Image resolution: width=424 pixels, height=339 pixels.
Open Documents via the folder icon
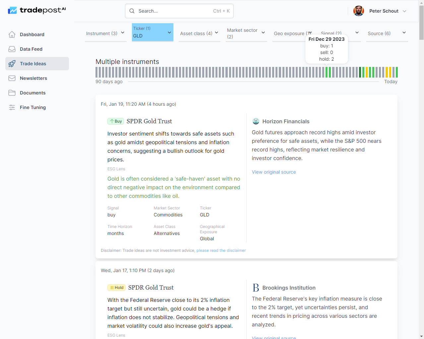point(12,92)
